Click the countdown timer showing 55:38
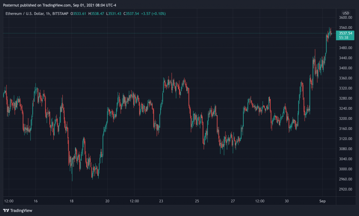Viewport: 359px width, 216px height. (345, 37)
